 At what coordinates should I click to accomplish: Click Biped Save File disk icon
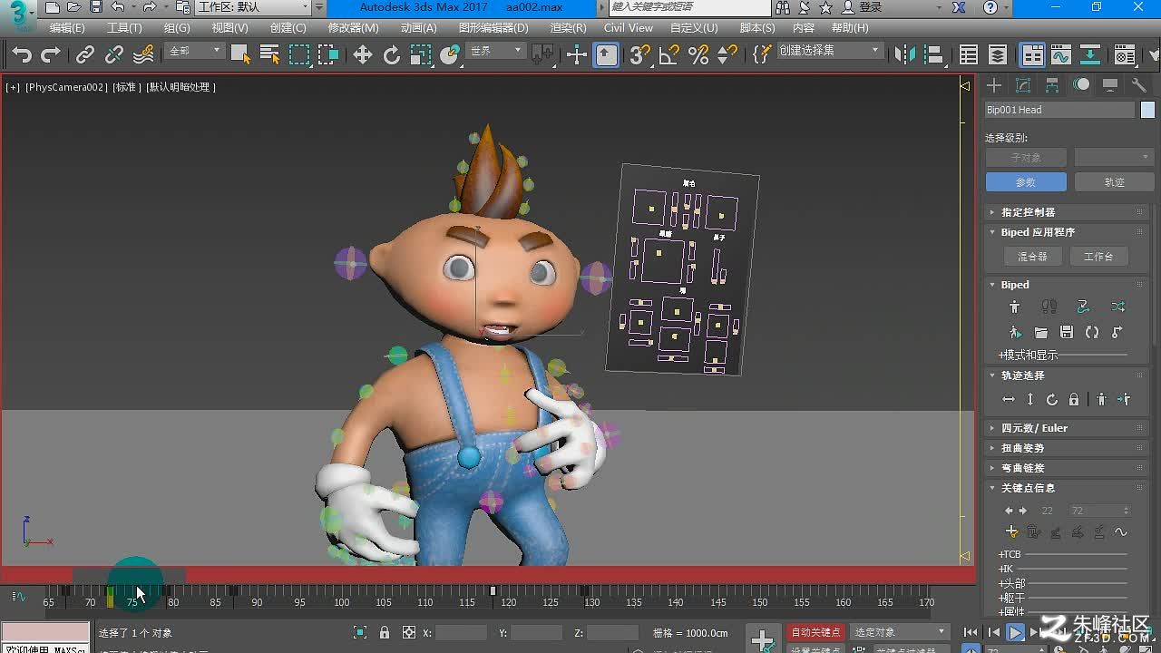[1067, 333]
